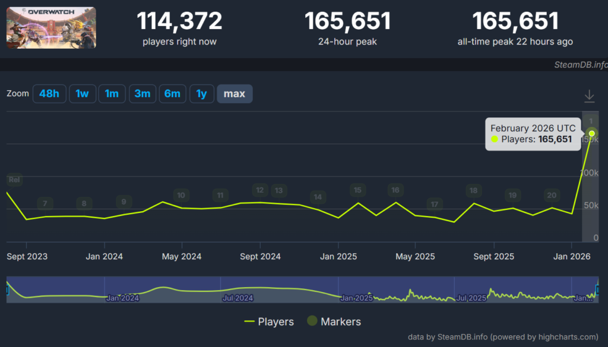The width and height of the screenshot is (608, 347).
Task: Select event marker 7 on the chart
Action: (x=45, y=203)
